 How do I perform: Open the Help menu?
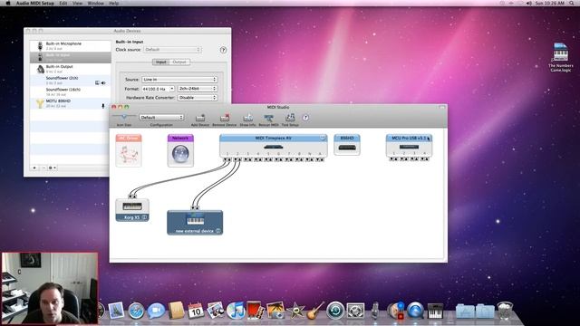(x=114, y=3)
